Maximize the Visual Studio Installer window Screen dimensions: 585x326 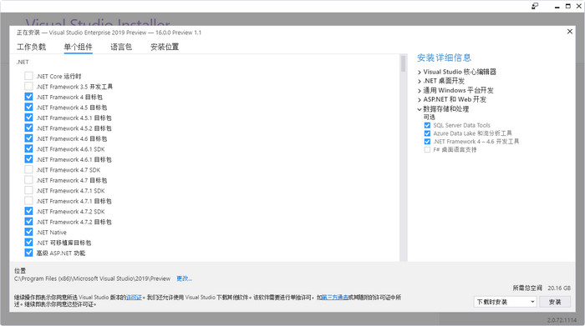(567, 6)
